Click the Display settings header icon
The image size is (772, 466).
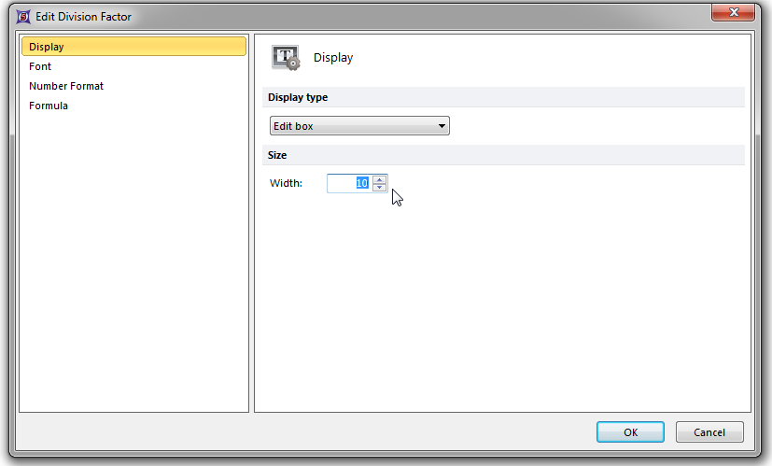click(286, 58)
